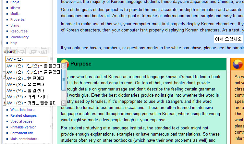Choose suggestion "A/V + (으)ㄹ 거라는 말을 듣다"

tap(31, 103)
